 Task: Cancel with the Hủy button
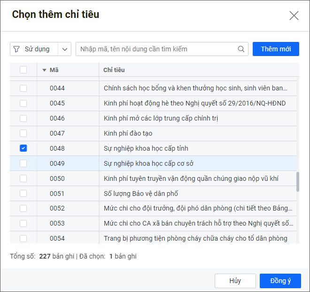tap(235, 281)
